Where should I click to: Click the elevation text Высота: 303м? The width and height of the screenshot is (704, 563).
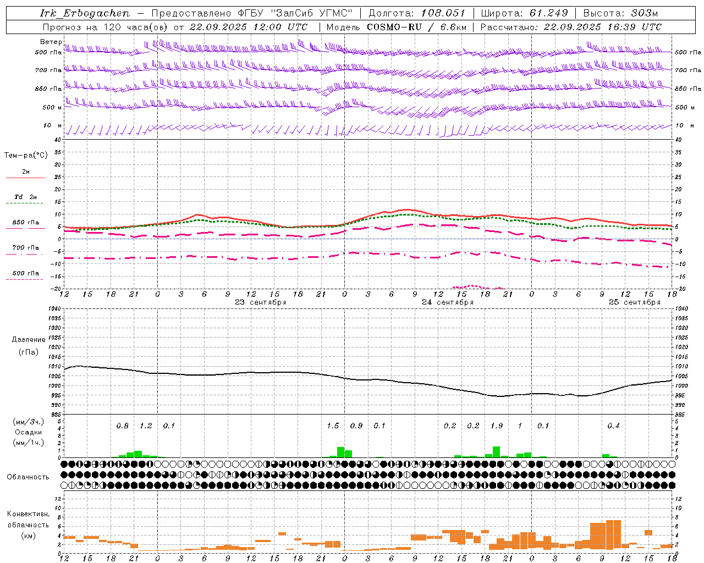tap(620, 13)
